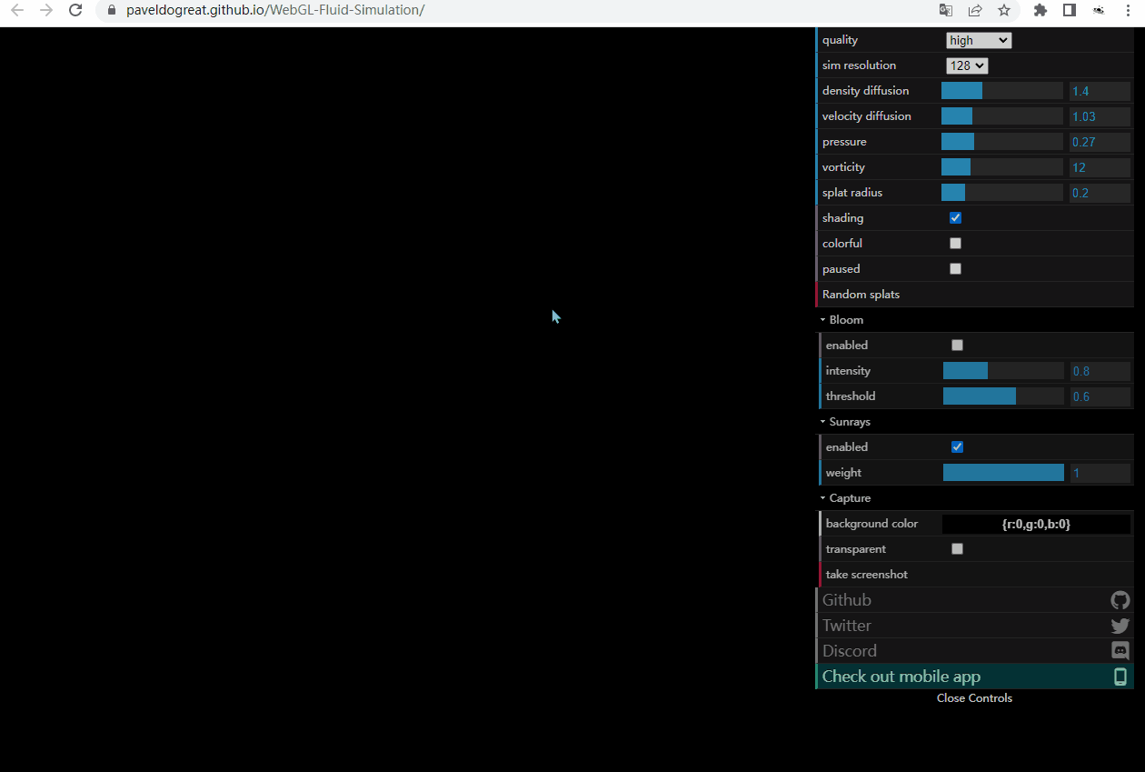The image size is (1145, 772).
Task: Click the Discord logo icon
Action: pos(1120,651)
